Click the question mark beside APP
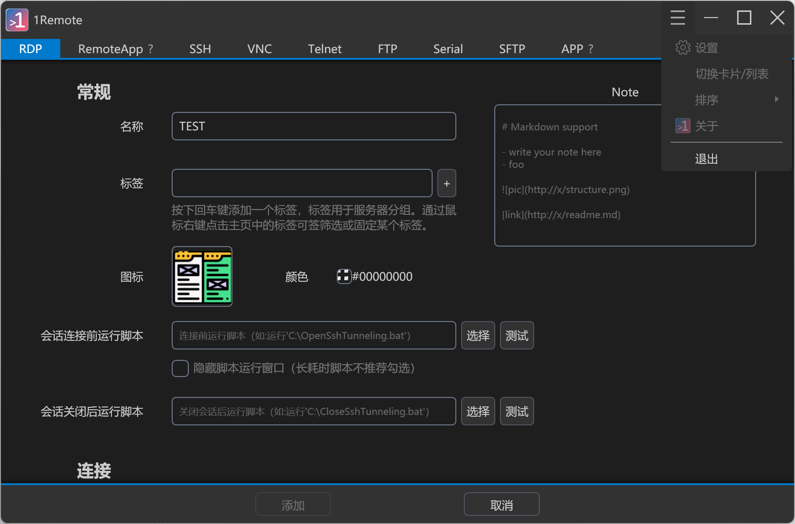 coord(591,49)
